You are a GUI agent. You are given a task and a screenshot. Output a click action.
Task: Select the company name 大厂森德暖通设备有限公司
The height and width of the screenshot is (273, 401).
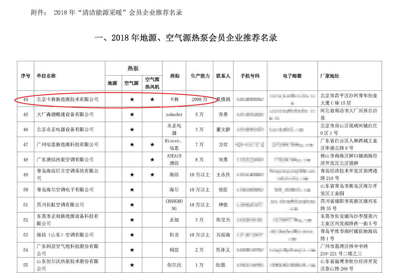(x=65, y=114)
